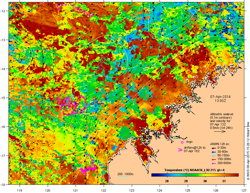Select the blue 30-80m arrow in legend
This screenshot has height=193, width=250.
[x=214, y=152]
